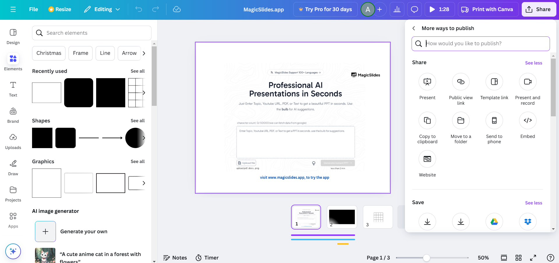559x263 pixels.
Task: Save to Google Drive
Action: point(494,222)
